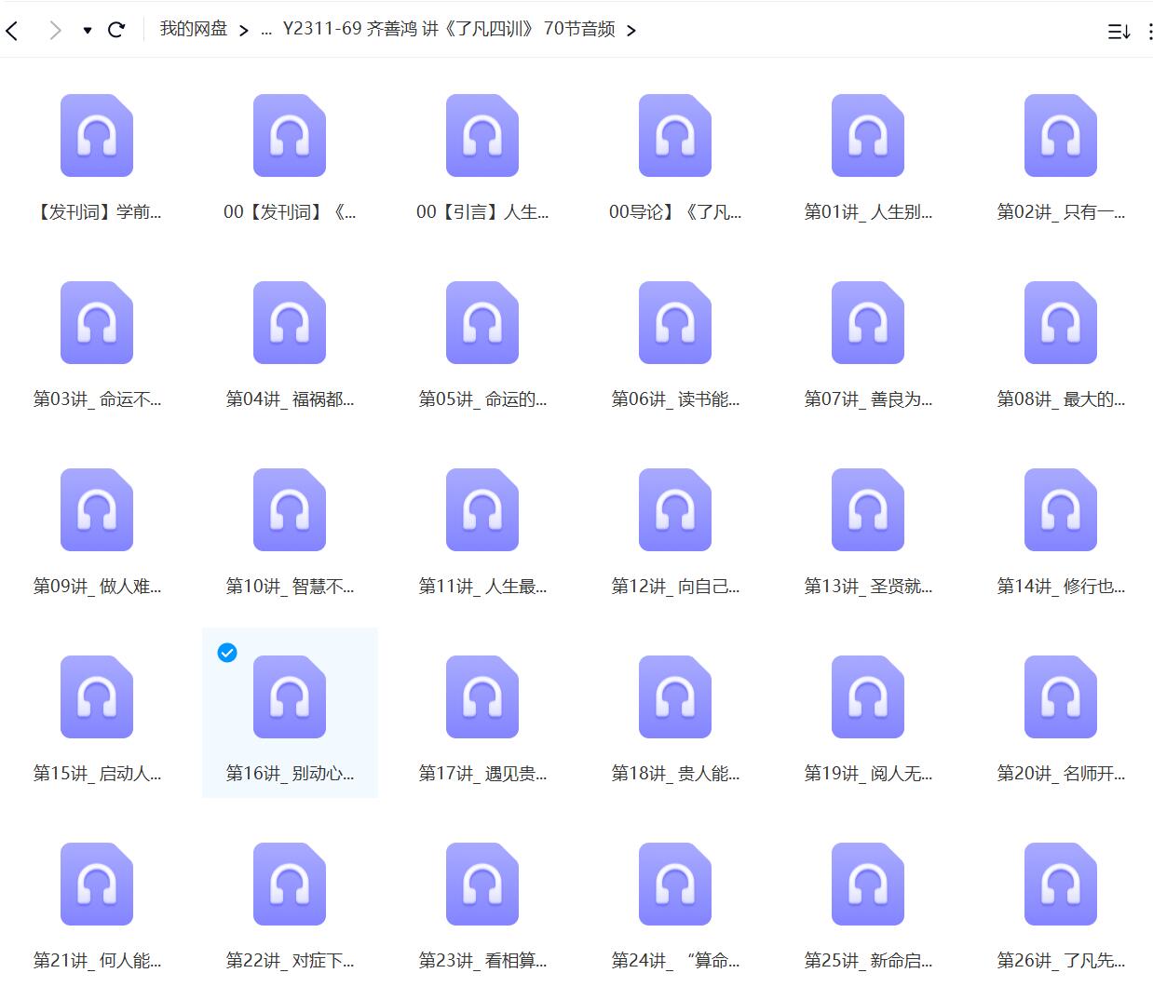
Task: Click filename label 第19讲_阅人无...
Action: click(868, 773)
